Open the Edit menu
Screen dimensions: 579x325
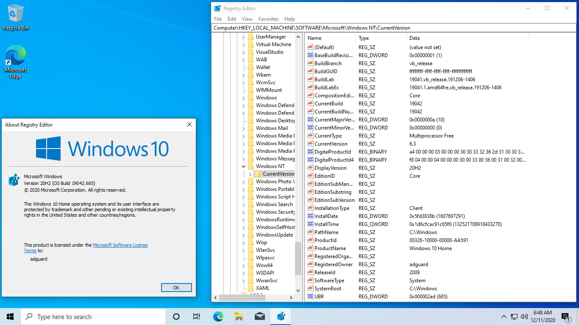coord(232,19)
